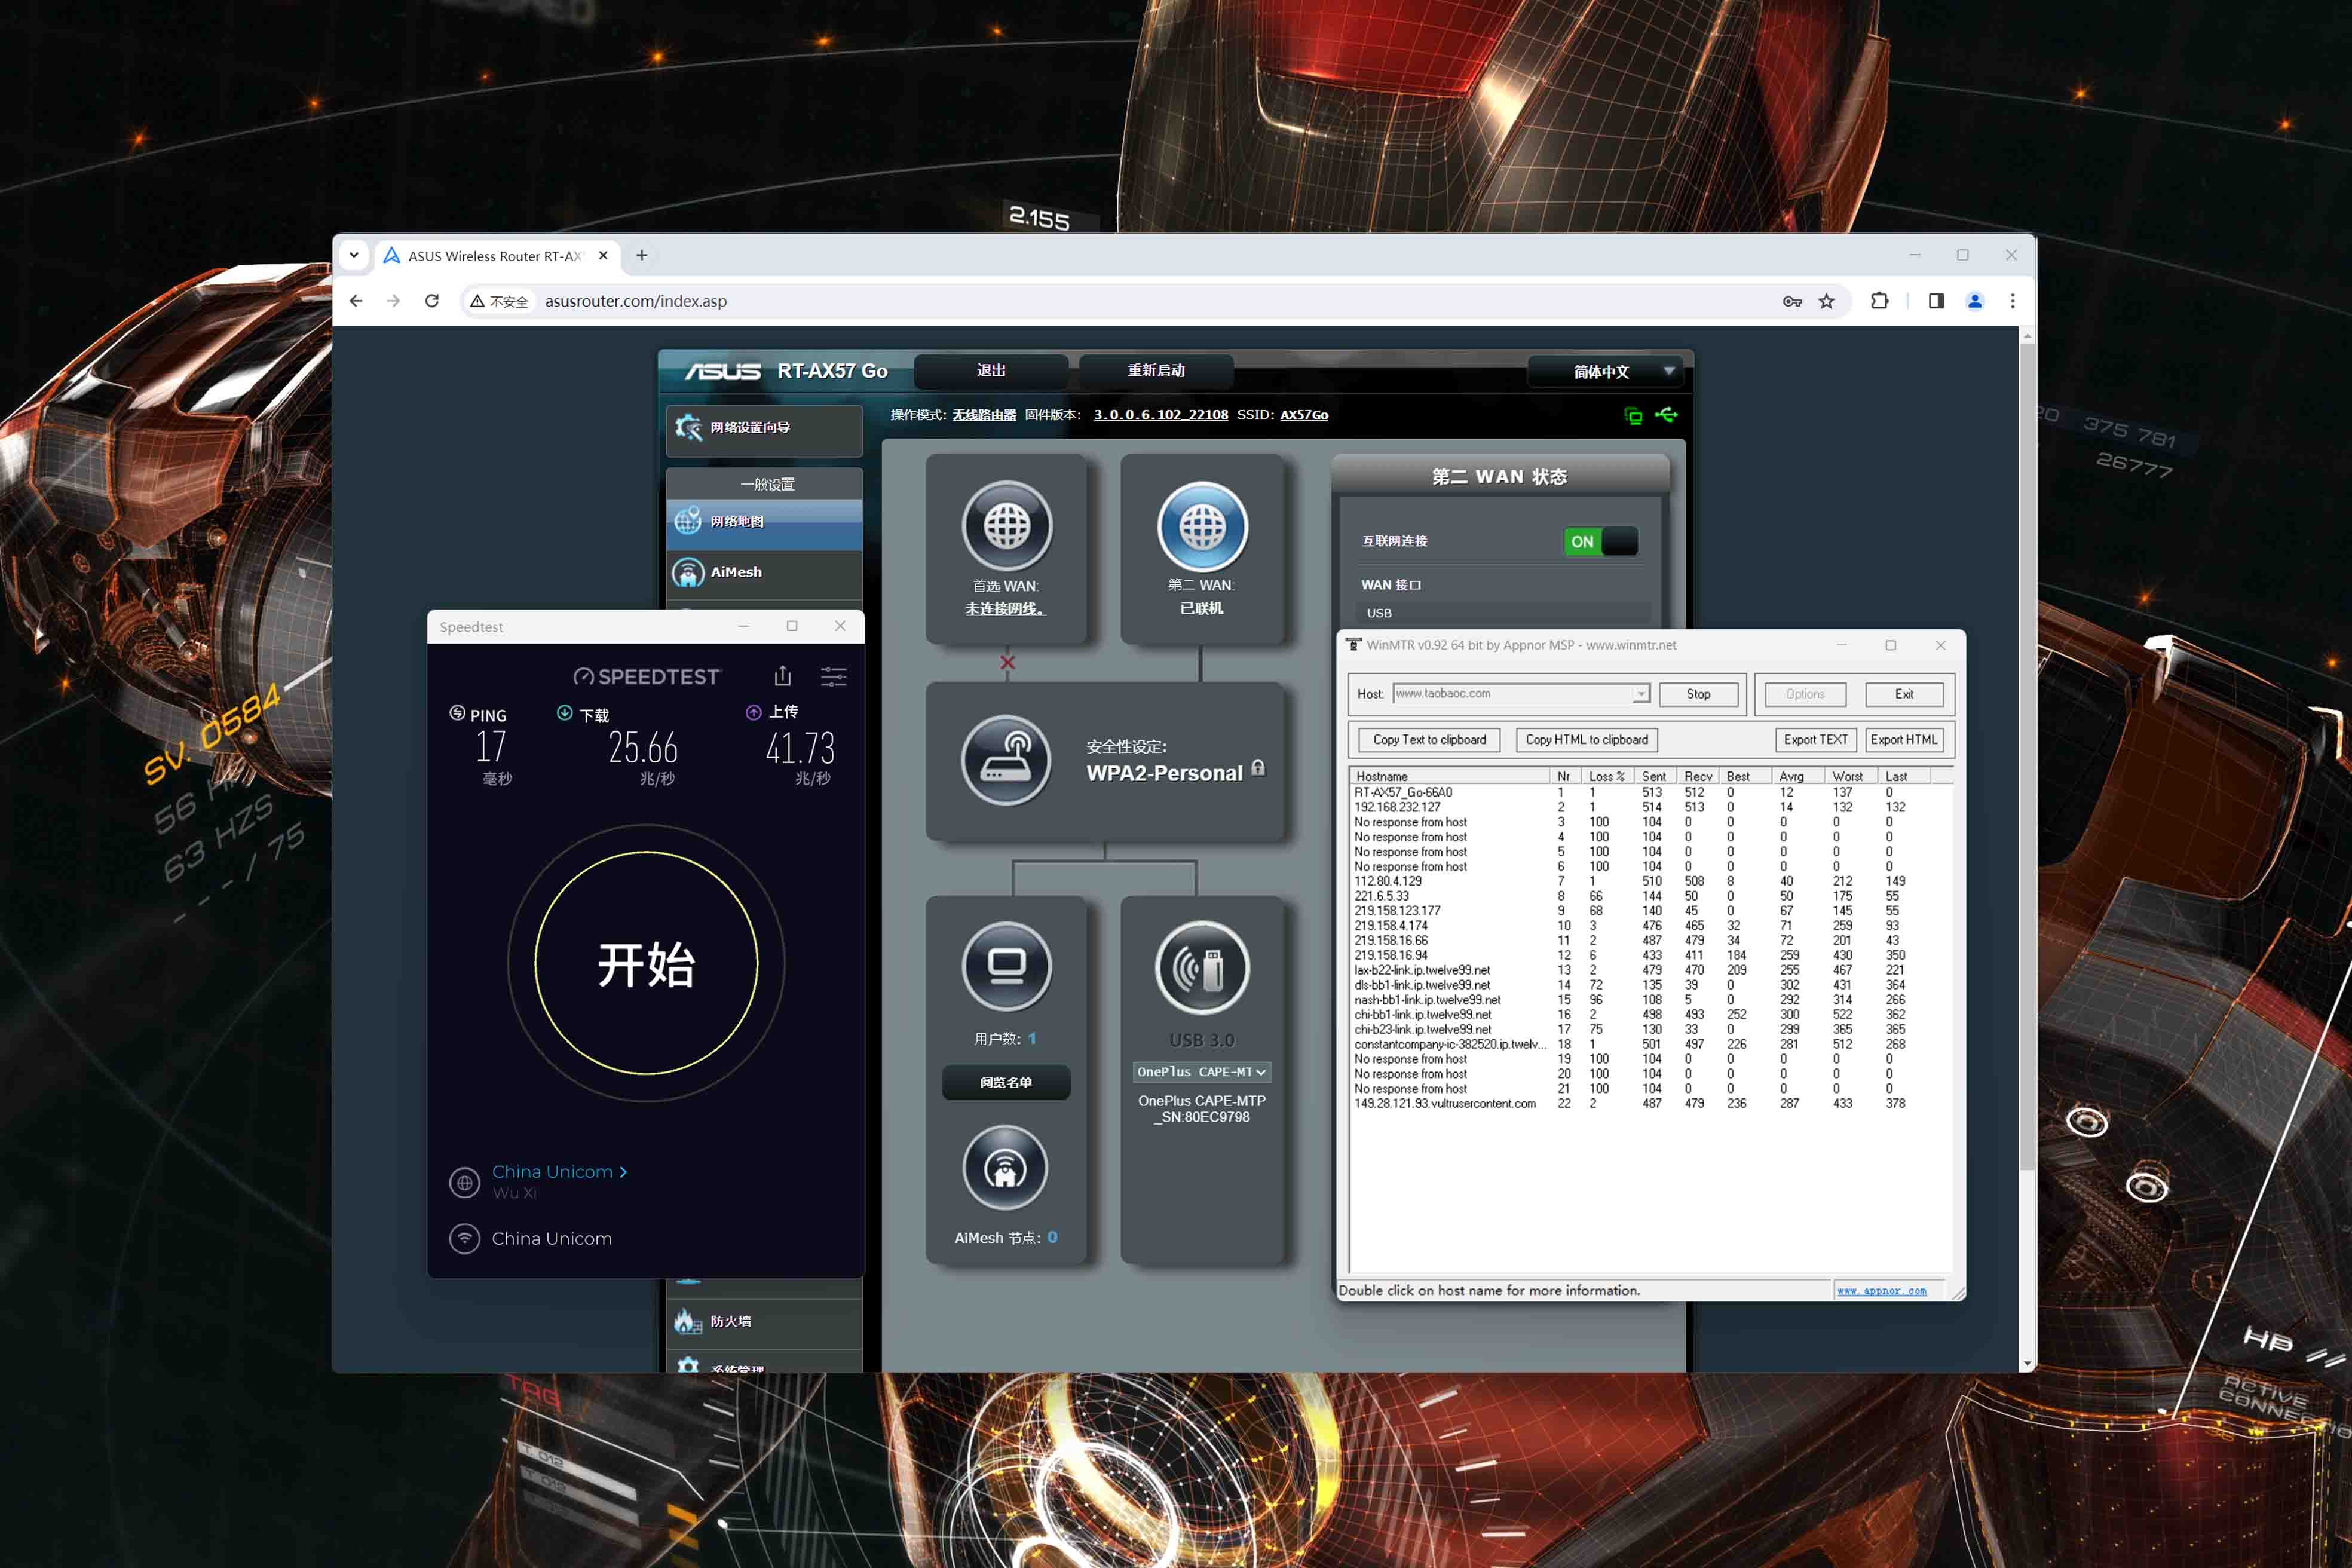Click the USB status icon in router header
This screenshot has width=2352, height=1568.
pyautogui.click(x=1666, y=414)
